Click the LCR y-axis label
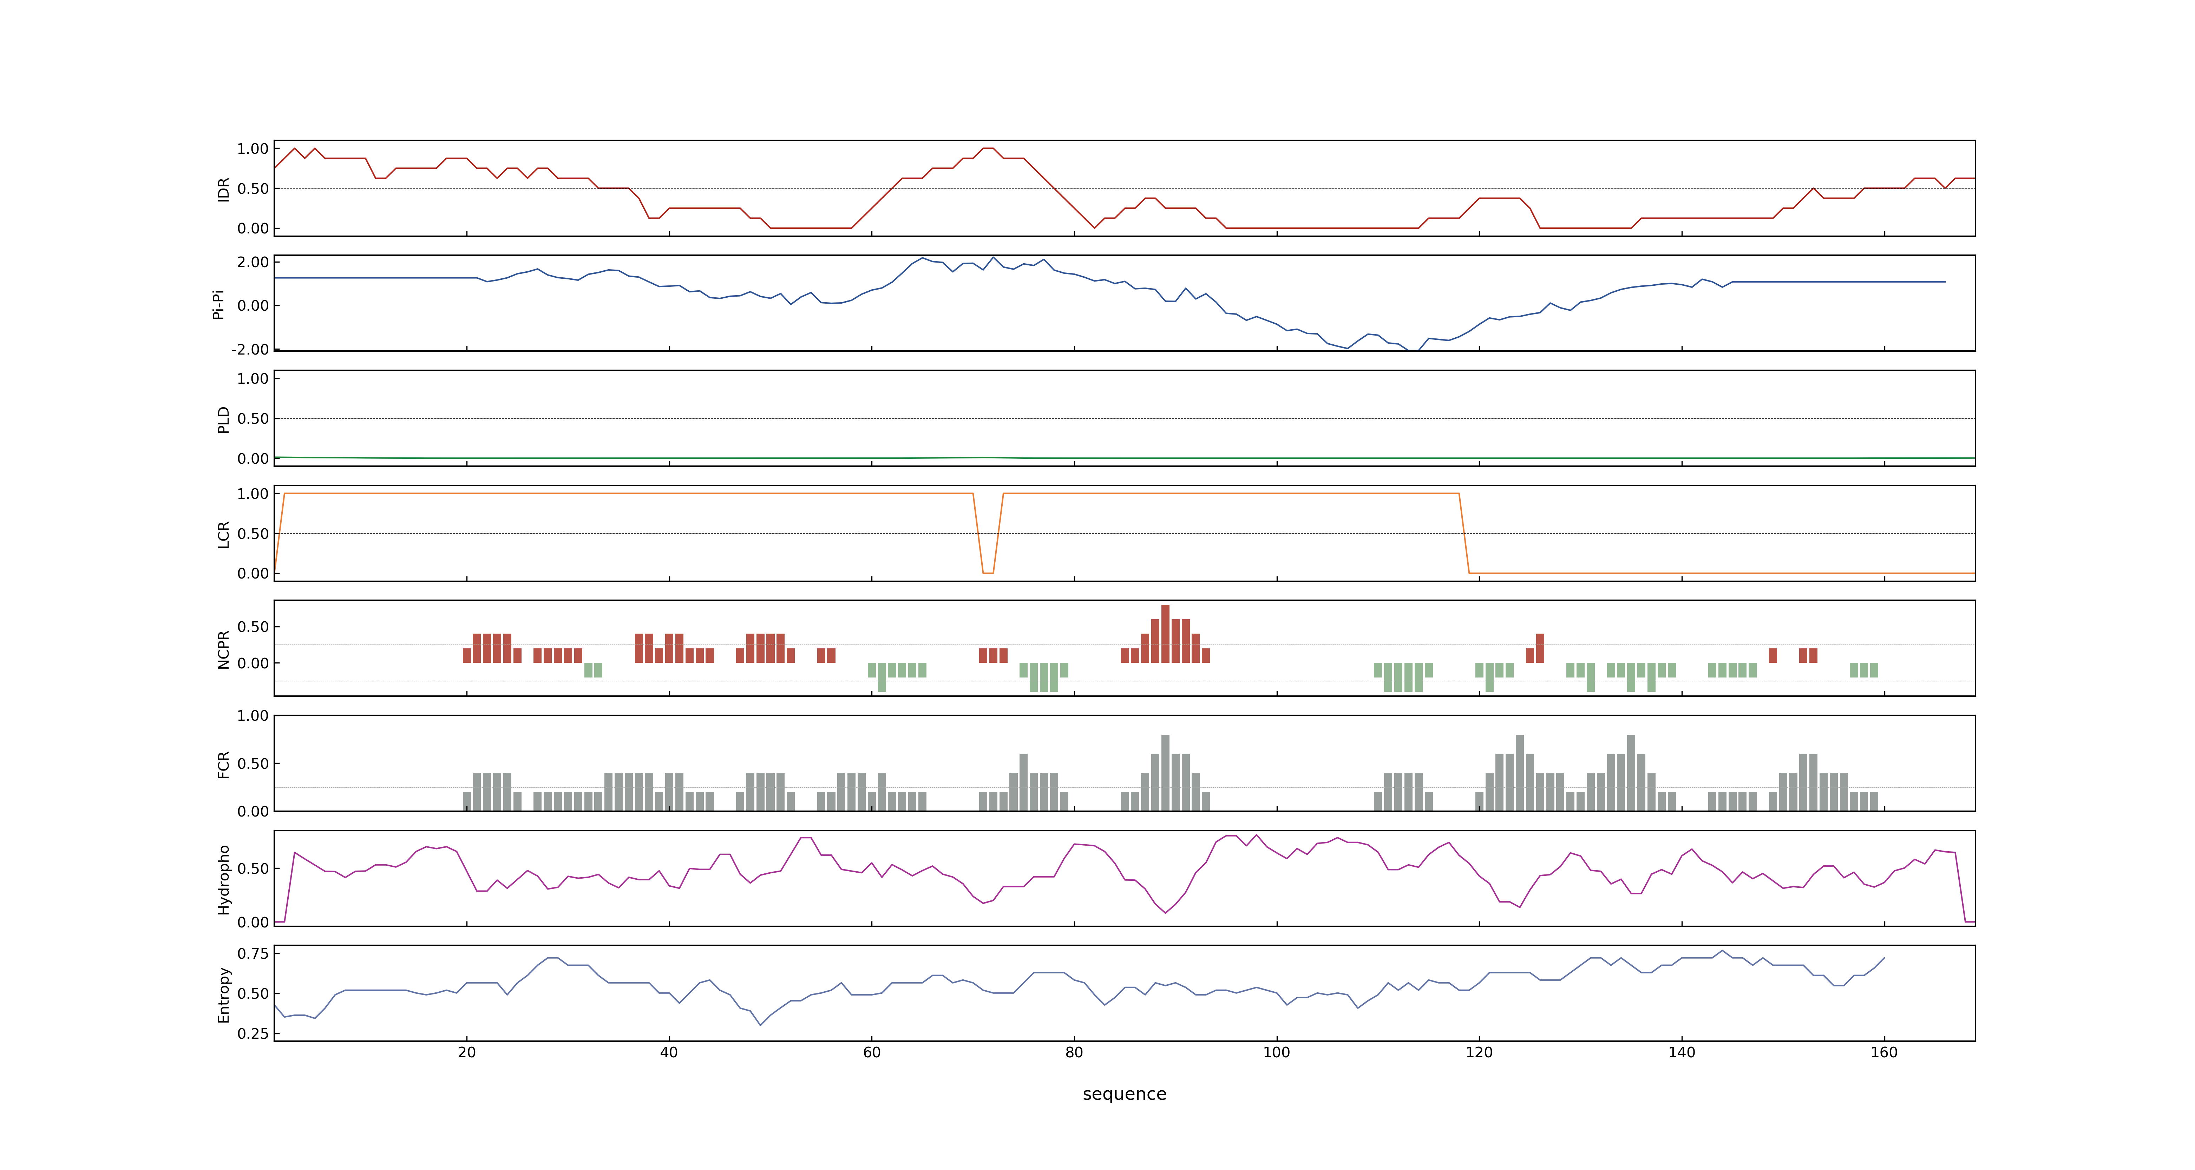This screenshot has width=2195, height=1170. click(223, 534)
